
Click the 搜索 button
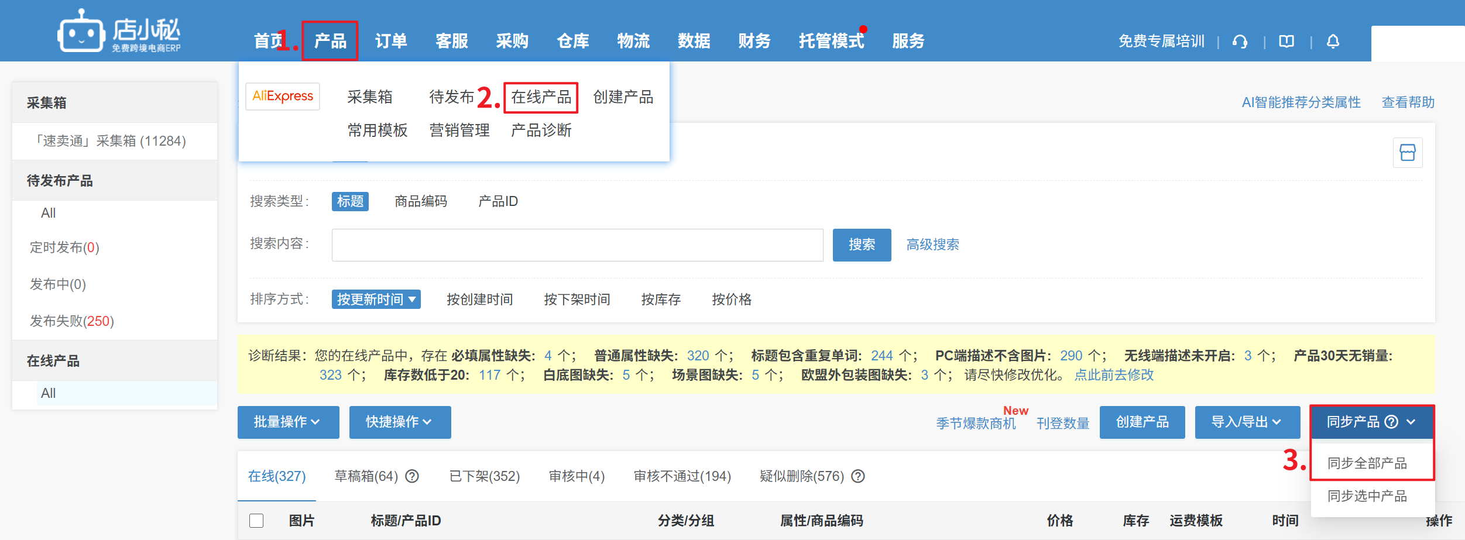point(862,245)
